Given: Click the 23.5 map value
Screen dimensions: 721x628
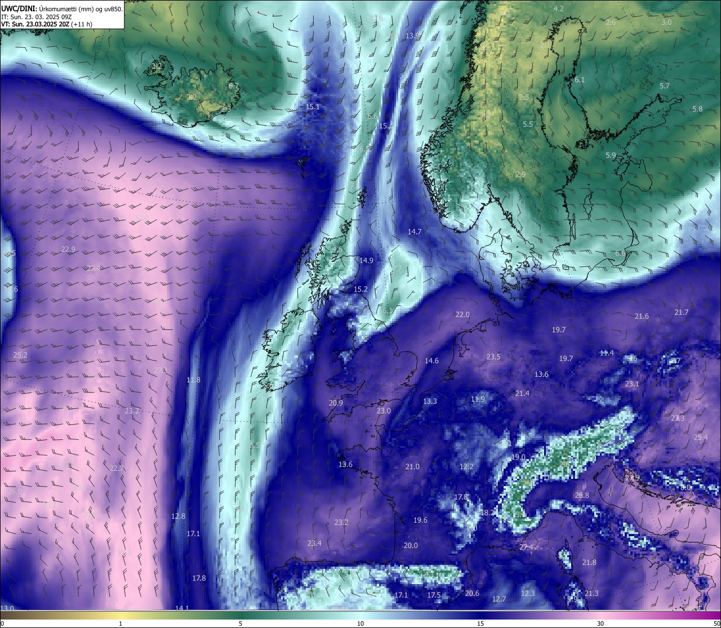Looking at the screenshot, I should [x=493, y=357].
